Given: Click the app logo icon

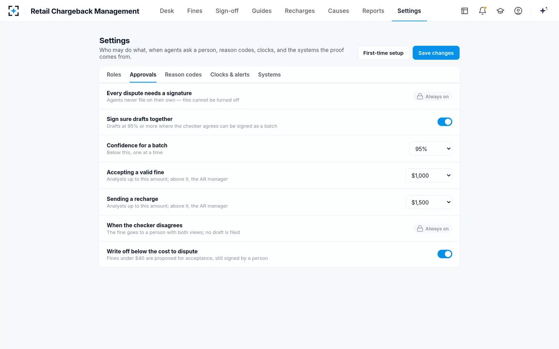Looking at the screenshot, I should pyautogui.click(x=14, y=11).
